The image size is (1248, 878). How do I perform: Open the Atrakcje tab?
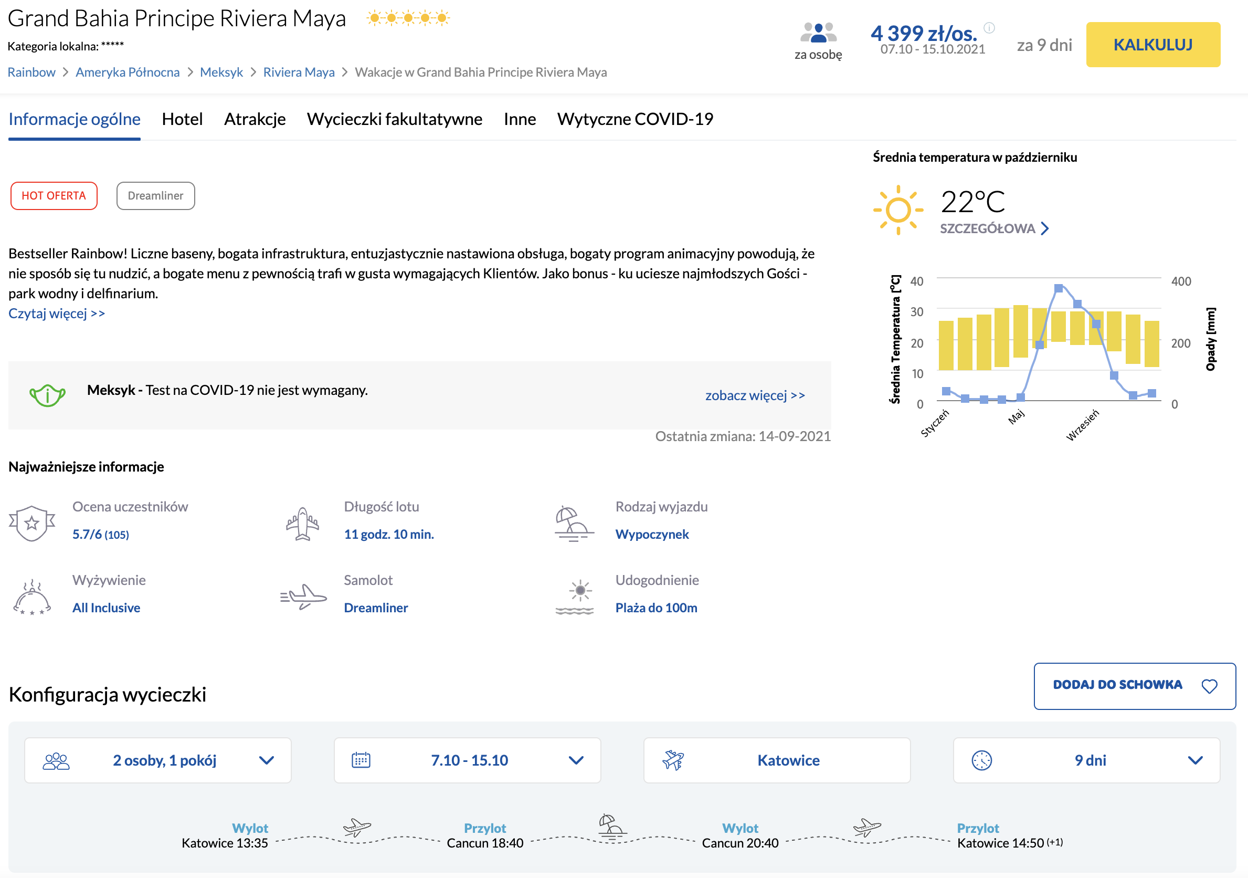[255, 119]
